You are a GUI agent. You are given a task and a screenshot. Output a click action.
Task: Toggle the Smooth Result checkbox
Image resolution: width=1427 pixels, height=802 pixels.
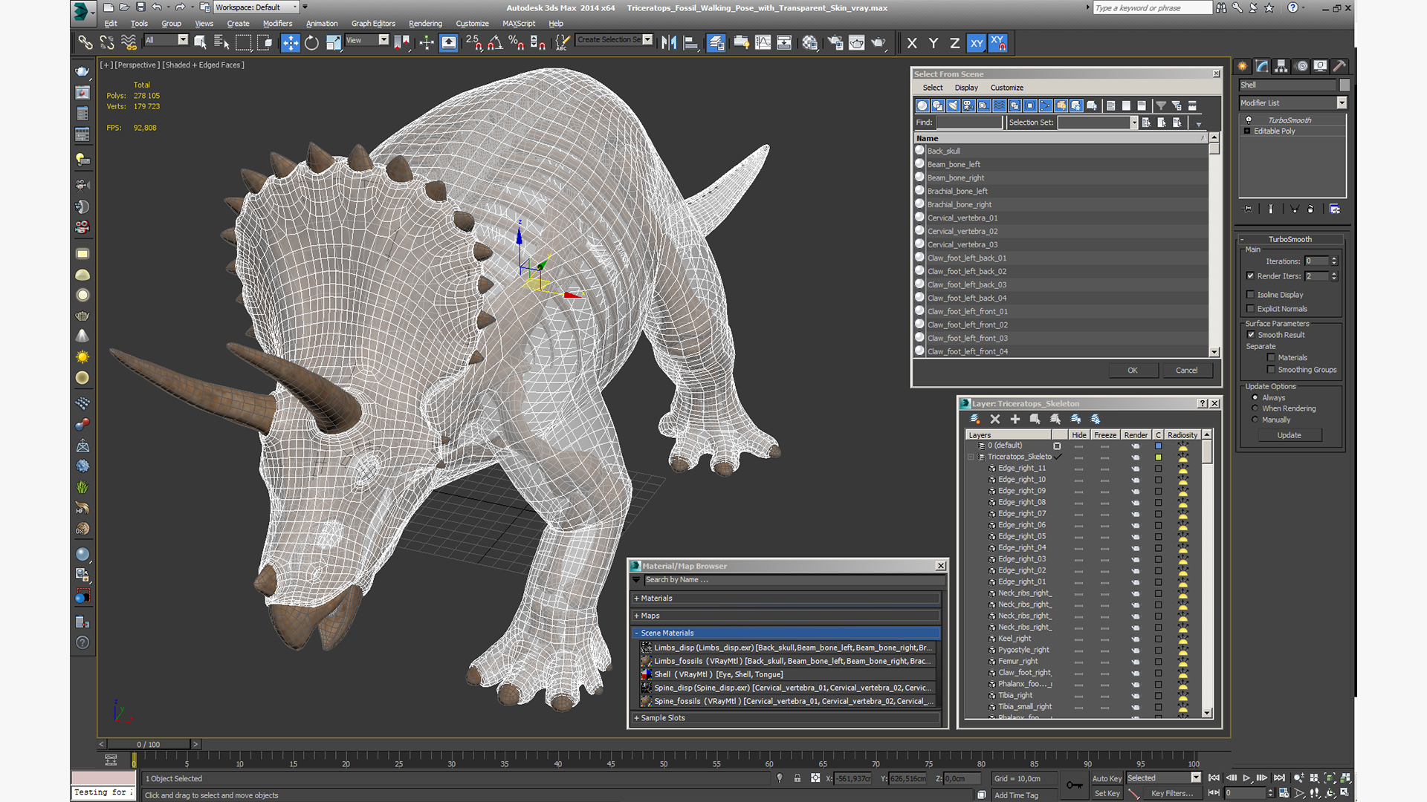1251,334
